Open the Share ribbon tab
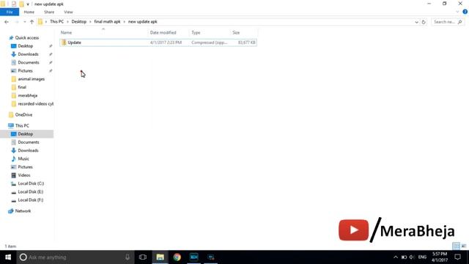The height and width of the screenshot is (264, 469). [49, 12]
